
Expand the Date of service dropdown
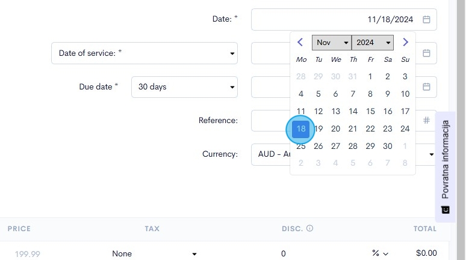[144, 53]
